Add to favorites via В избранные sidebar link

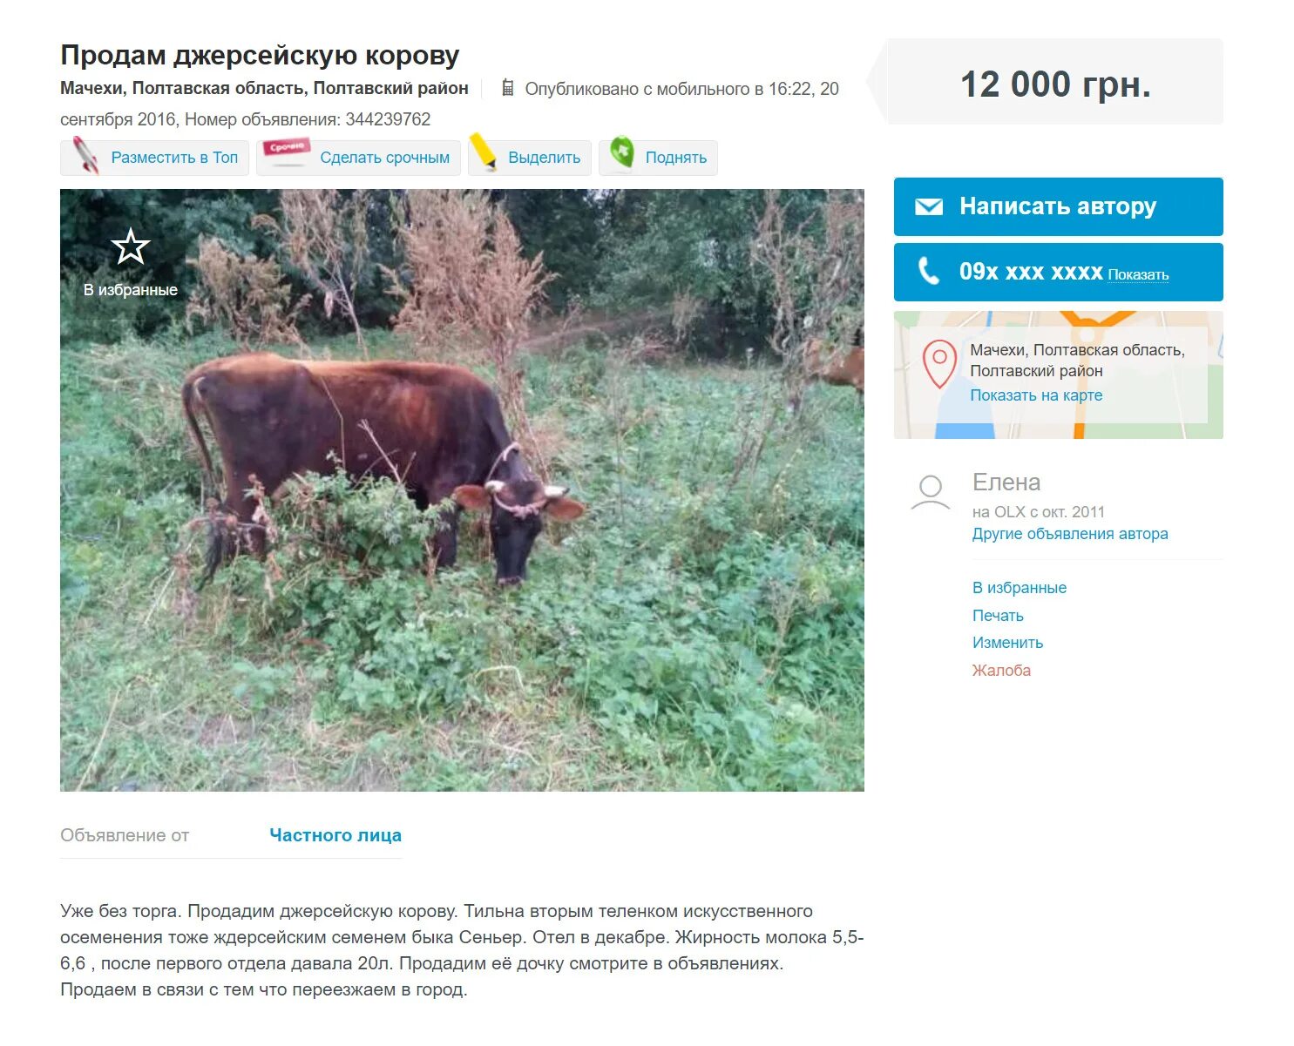tap(1020, 588)
